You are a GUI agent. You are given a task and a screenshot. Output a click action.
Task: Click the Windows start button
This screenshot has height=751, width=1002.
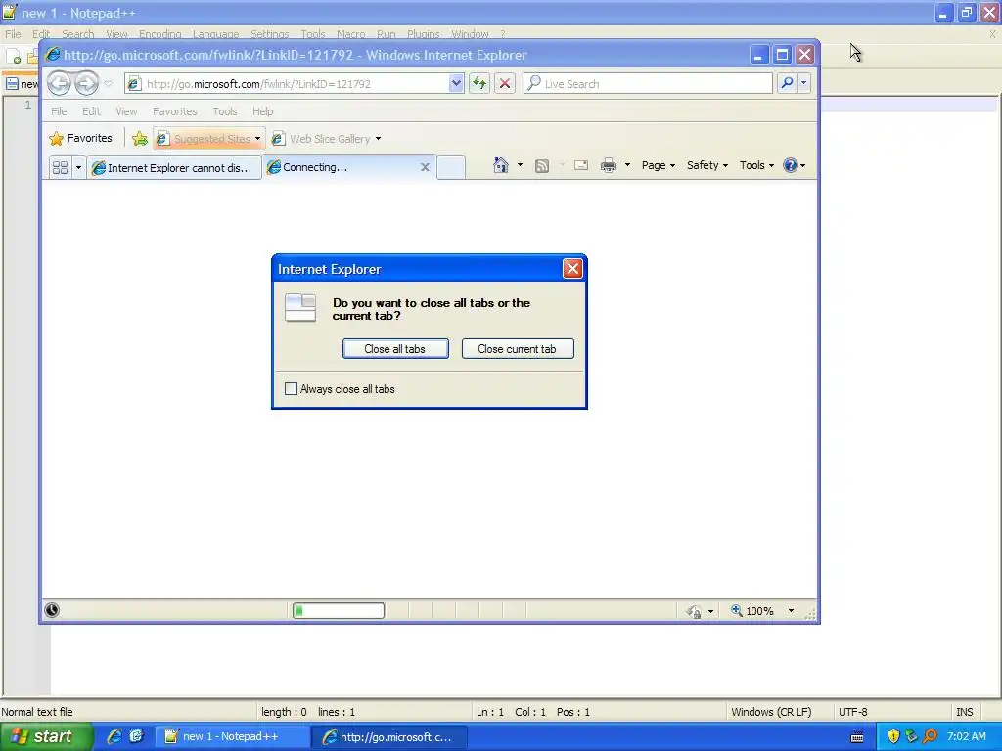[46, 736]
